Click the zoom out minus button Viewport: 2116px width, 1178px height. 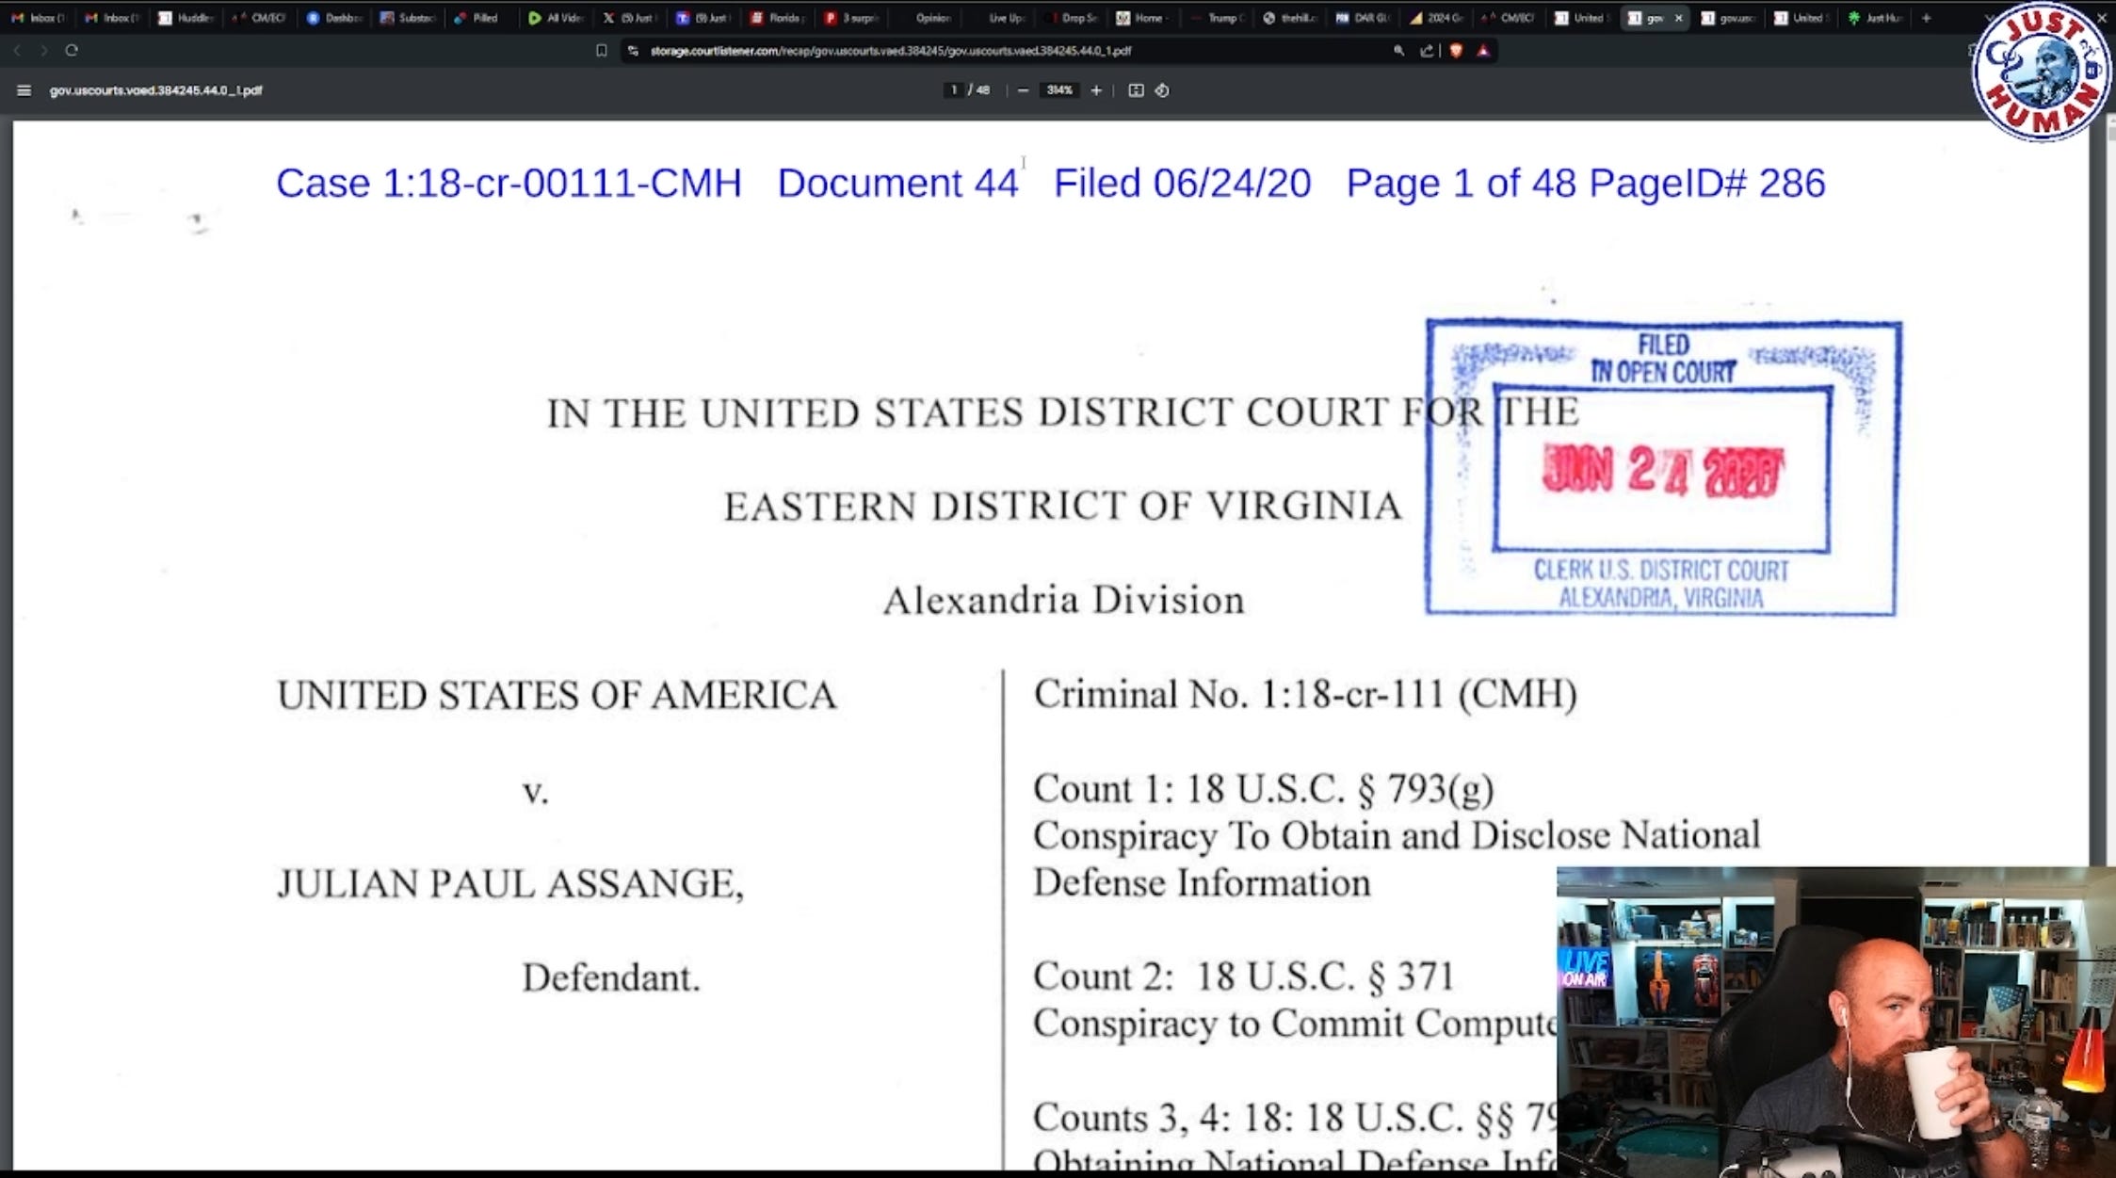1023,90
